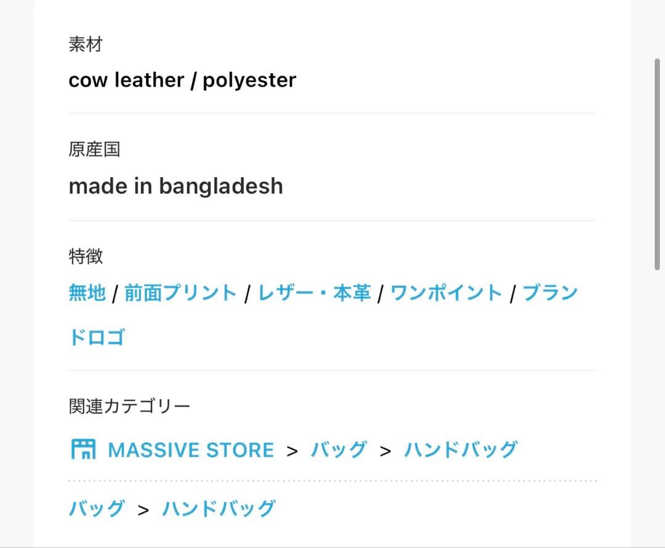The height and width of the screenshot is (548, 665).
Task: Click the 関連カテゴリー heading
Action: (129, 406)
